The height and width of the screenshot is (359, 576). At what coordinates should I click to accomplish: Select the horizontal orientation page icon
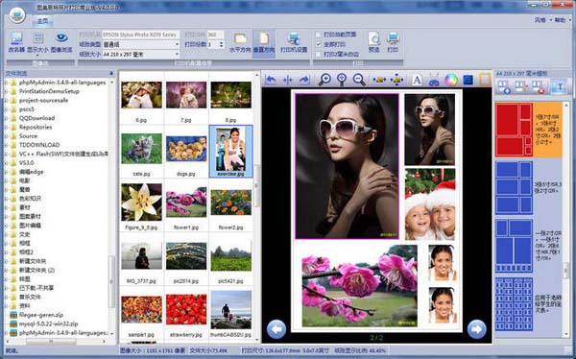(240, 42)
